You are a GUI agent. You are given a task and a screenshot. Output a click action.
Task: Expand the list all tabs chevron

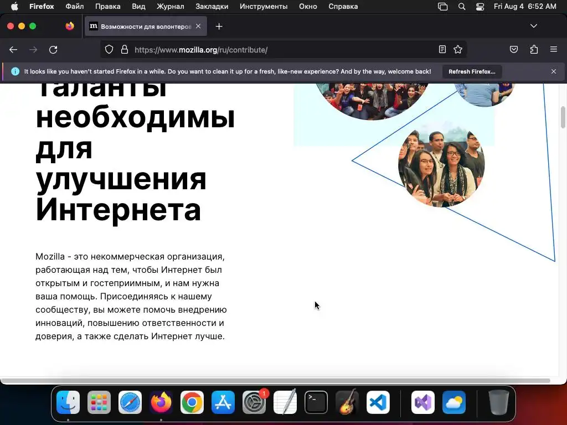pos(533,26)
